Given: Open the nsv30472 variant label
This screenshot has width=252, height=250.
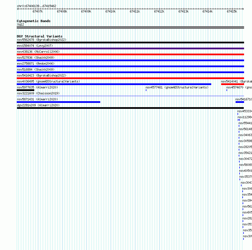Looking at the screenshot, I should click(245, 159).
